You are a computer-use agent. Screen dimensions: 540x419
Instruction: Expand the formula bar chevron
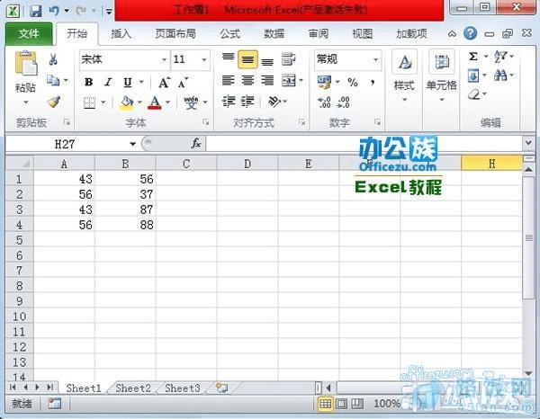tap(528, 142)
